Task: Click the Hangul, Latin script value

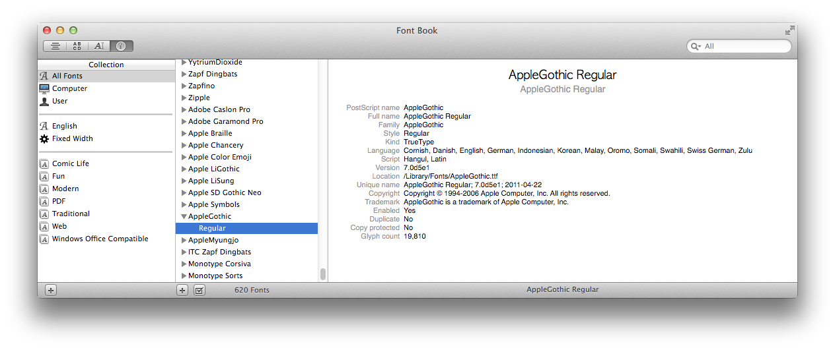Action: coord(425,160)
